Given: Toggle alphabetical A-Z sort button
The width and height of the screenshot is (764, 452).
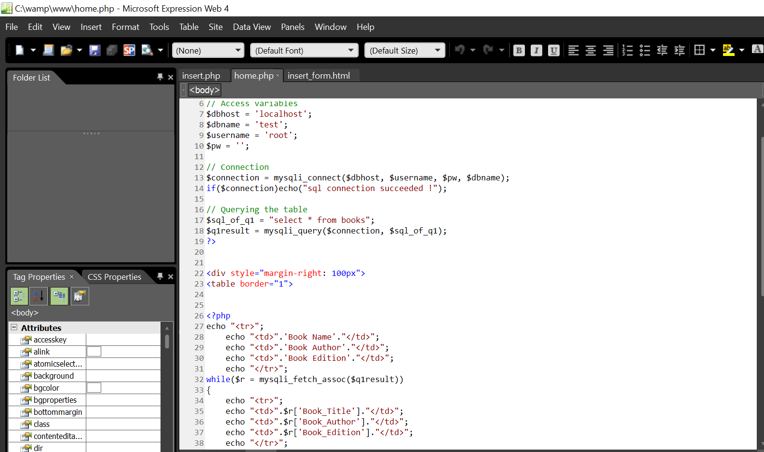Looking at the screenshot, I should tap(39, 296).
